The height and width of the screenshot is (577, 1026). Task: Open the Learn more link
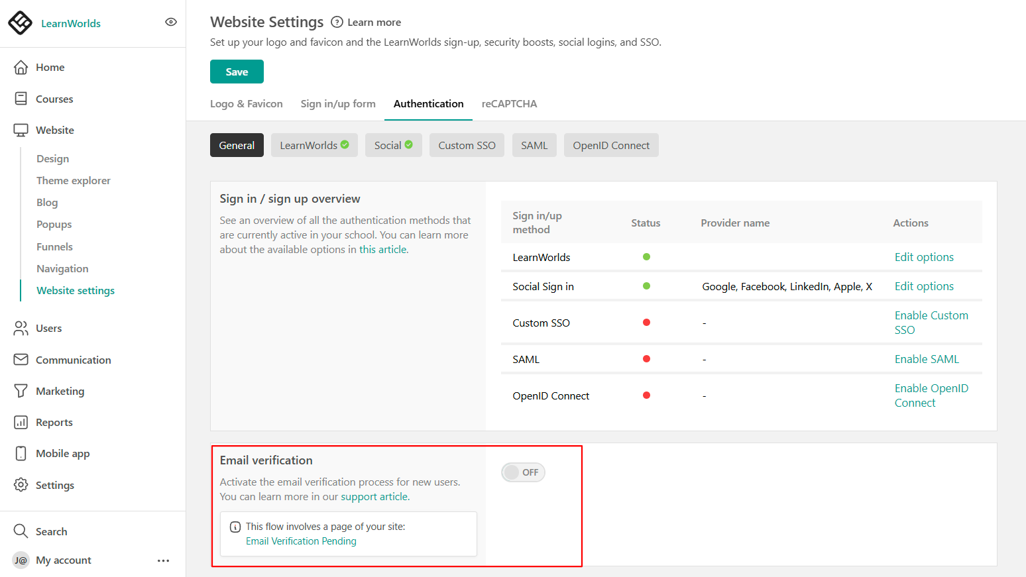374,23
